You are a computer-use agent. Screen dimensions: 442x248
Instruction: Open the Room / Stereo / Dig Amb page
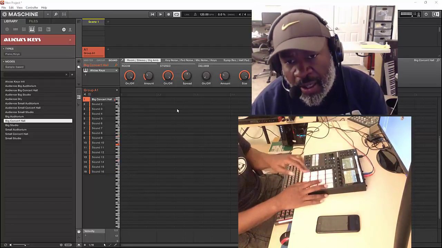143,60
